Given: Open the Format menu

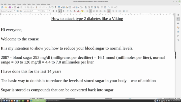Looking at the screenshot, I should point(19,4).
